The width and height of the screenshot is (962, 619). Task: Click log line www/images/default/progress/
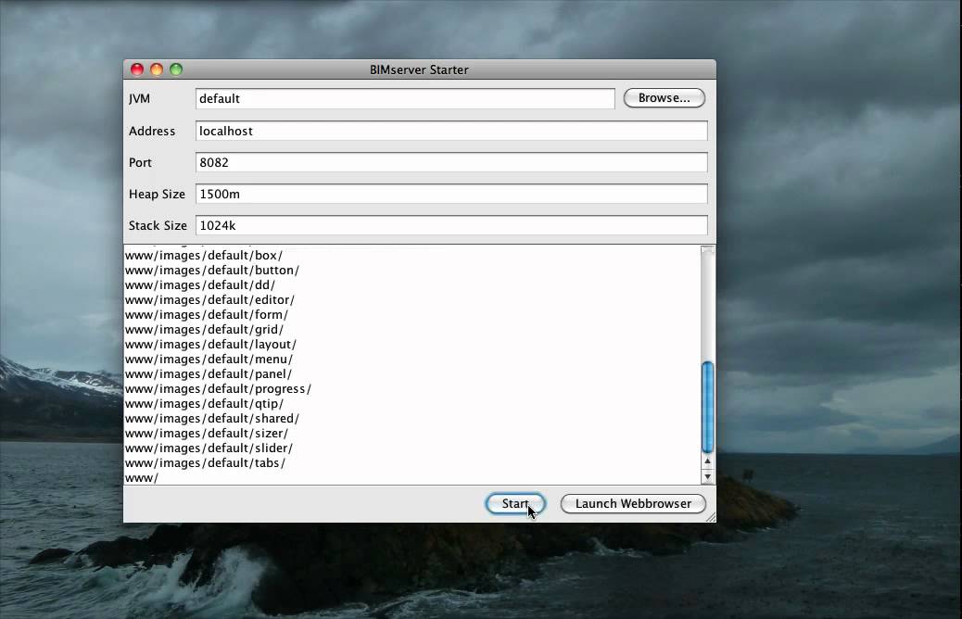click(219, 389)
